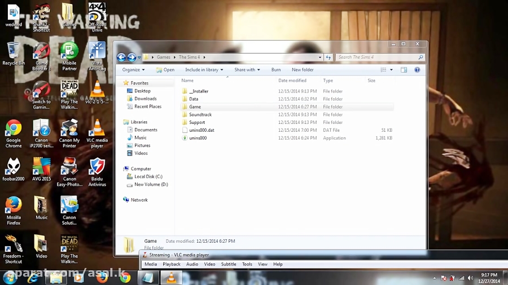The width and height of the screenshot is (508, 285).
Task: Open the Share with dropdown
Action: tap(247, 70)
